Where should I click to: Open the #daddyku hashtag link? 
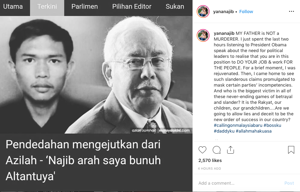coord(224,131)
